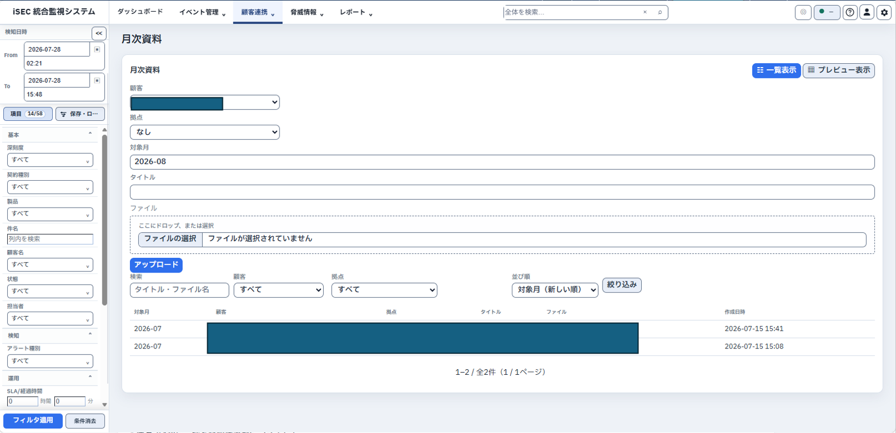Screen dimensions: 896x433
Task: Click the circular target icon in the header
Action: (803, 12)
